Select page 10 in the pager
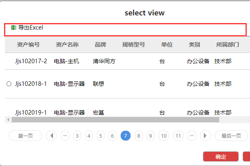Image resolution: width=250 pixels, height=166 pixels. point(163,136)
